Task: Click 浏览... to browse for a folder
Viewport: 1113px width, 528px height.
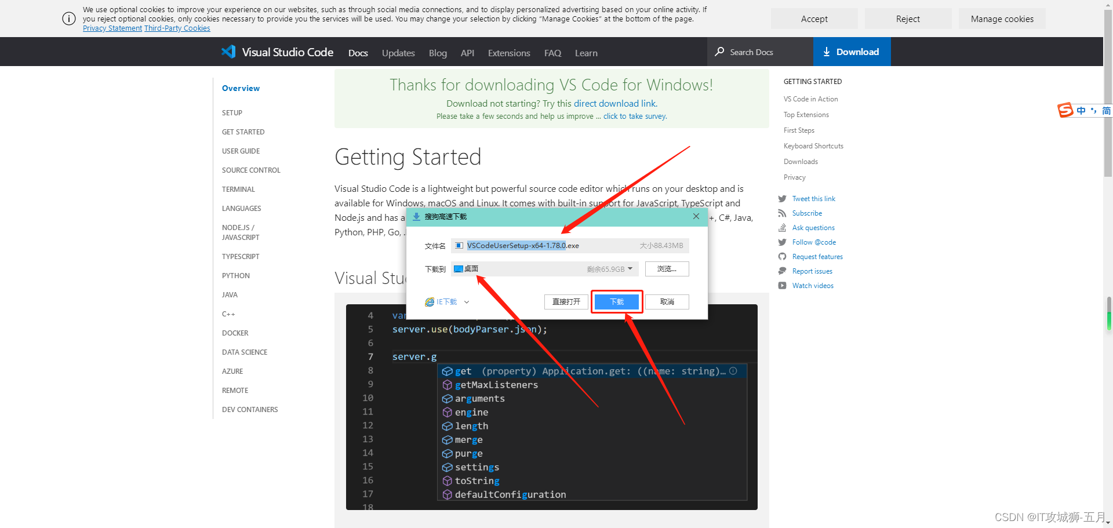Action: (x=667, y=269)
